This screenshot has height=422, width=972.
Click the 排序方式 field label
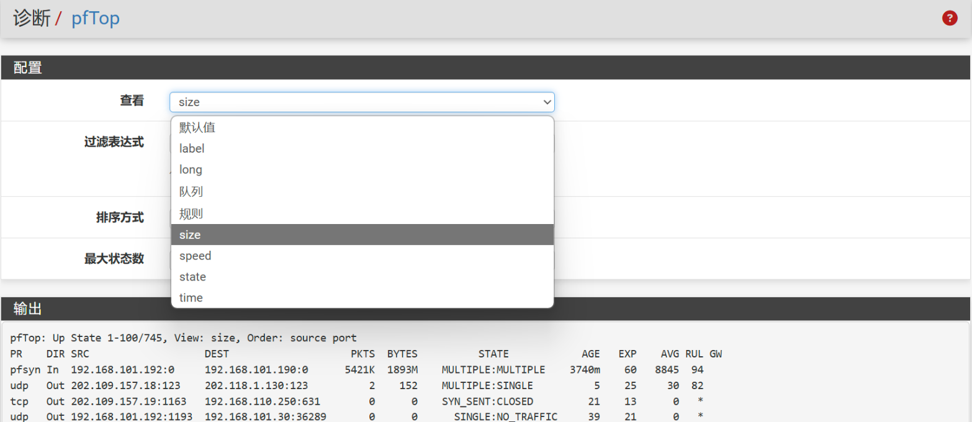120,217
